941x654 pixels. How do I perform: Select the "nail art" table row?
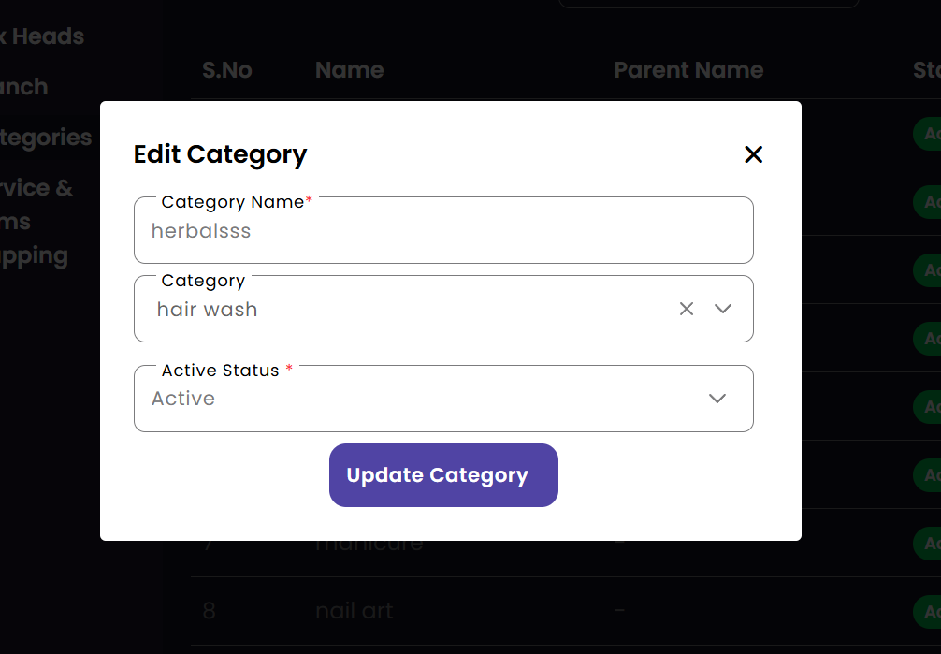[x=355, y=611]
